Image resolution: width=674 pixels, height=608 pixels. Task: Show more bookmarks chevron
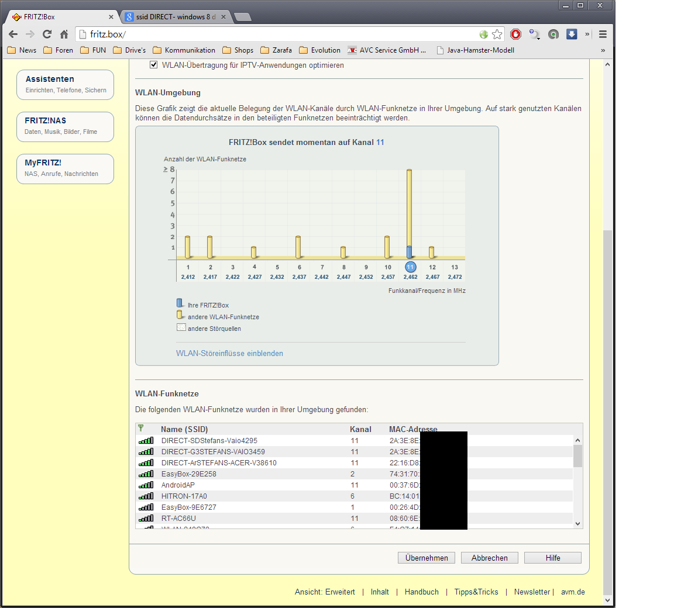603,50
